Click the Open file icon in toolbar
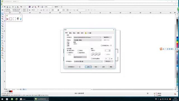The image size is (179, 101). click(5, 7)
